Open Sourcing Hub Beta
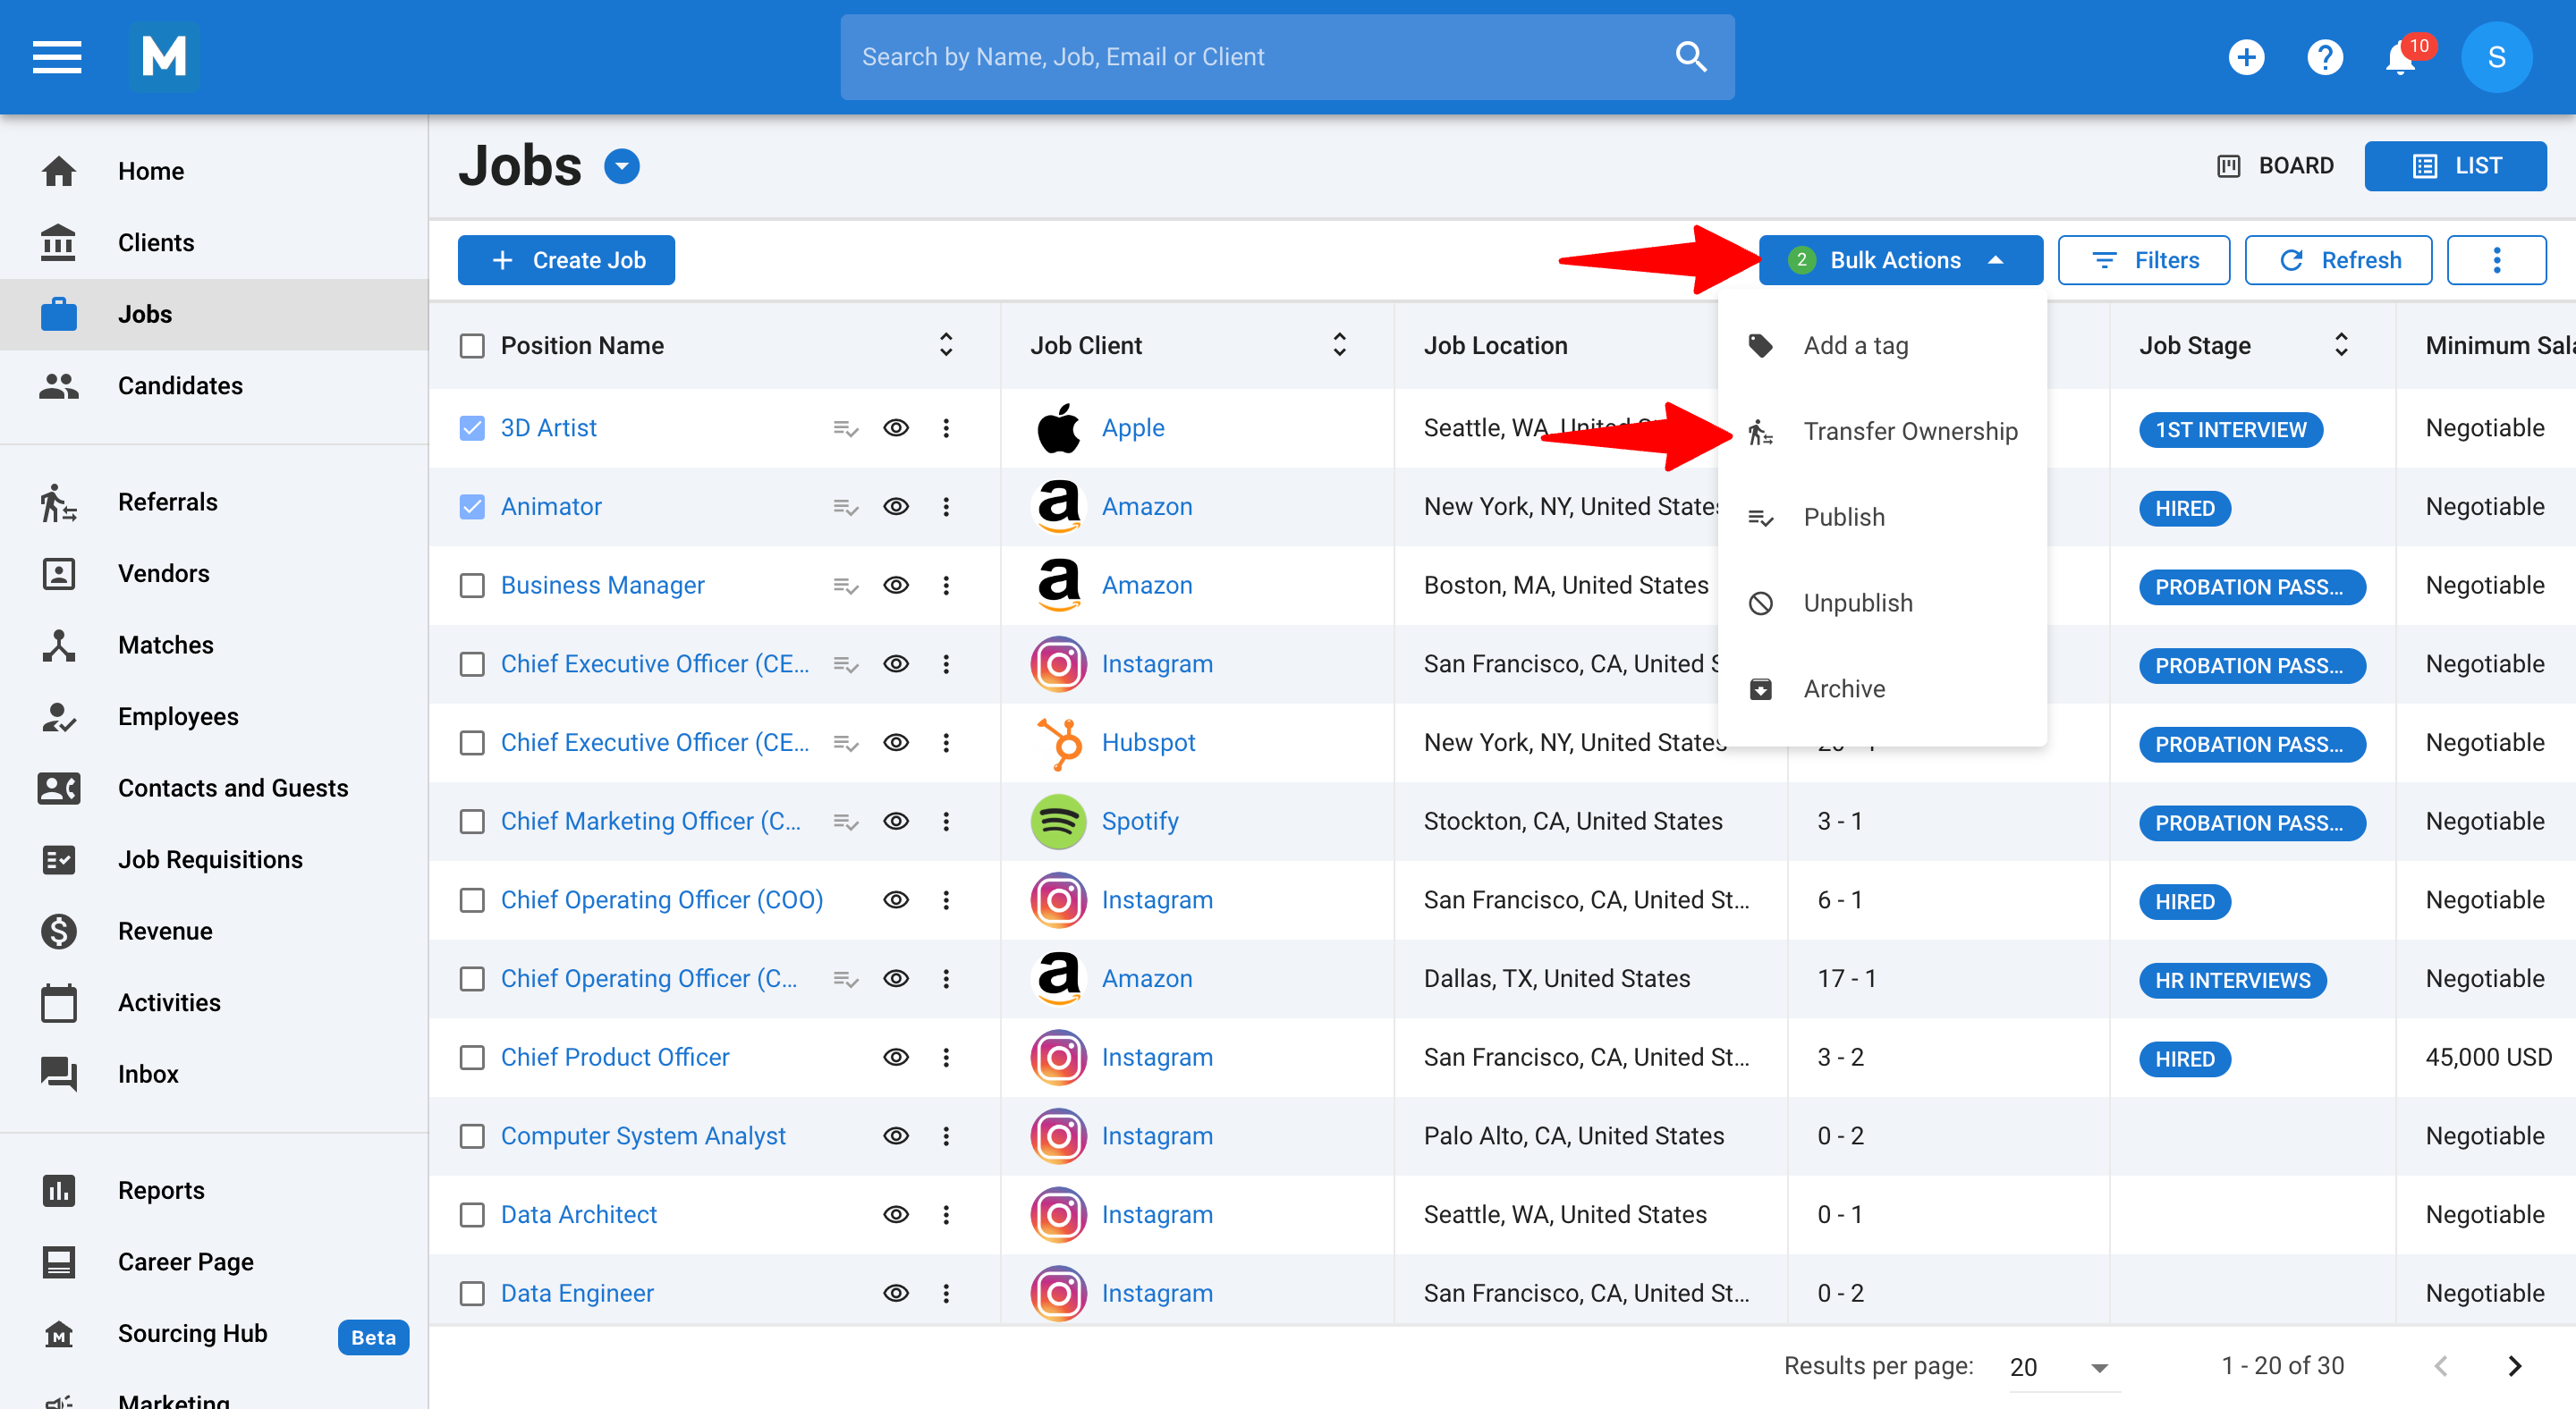Screen dimensions: 2576x1409 pyautogui.click(x=214, y=1334)
